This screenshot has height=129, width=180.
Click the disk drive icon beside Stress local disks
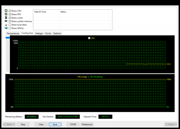point(6,25)
